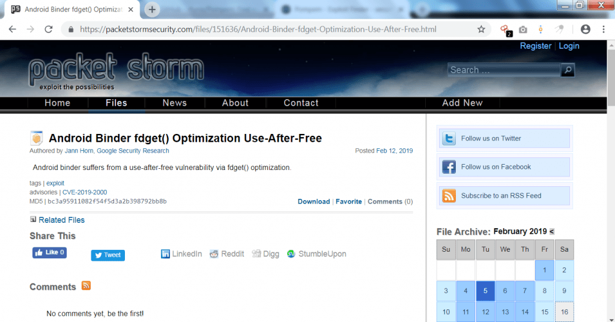Open the Chrome profile avatar menu
615x322 pixels.
coord(586,29)
